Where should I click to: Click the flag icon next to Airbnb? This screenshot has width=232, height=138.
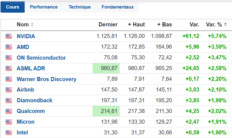coord(9,90)
